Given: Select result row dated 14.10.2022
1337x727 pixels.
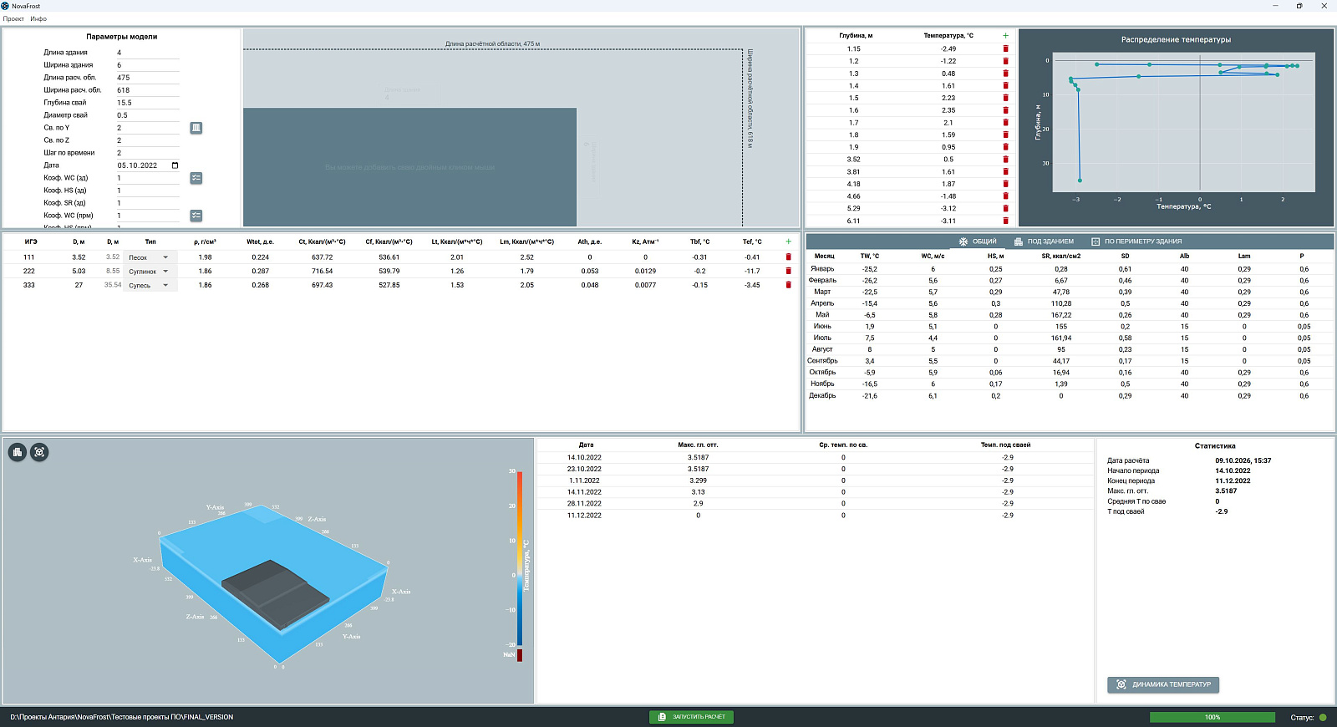Looking at the screenshot, I should [815, 457].
